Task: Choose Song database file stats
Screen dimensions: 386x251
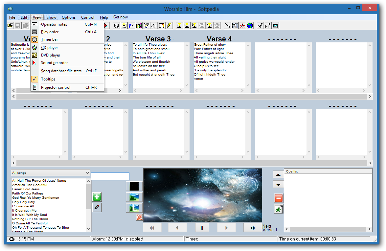Action: (x=67, y=71)
